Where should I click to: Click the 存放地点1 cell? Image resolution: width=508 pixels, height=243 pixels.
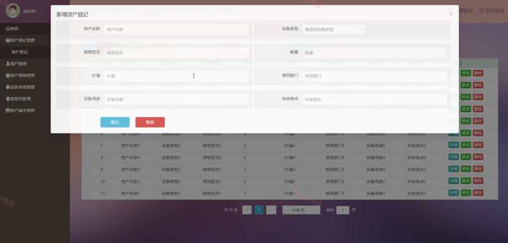tap(417, 193)
